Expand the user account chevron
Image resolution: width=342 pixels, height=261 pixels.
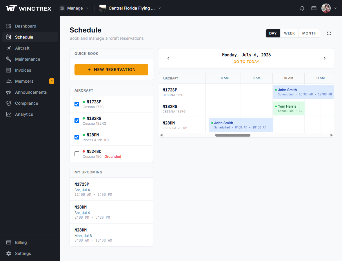click(x=335, y=8)
